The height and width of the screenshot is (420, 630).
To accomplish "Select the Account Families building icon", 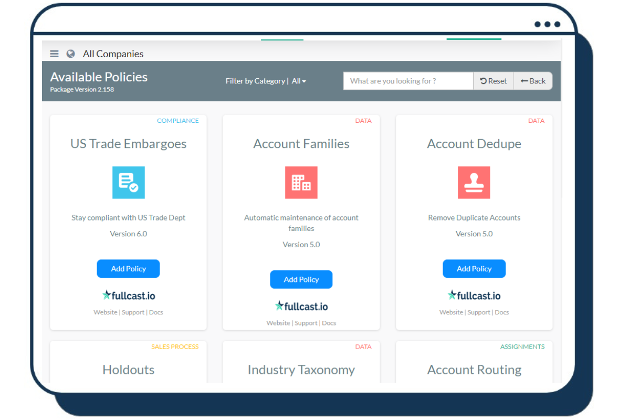I will 301,183.
